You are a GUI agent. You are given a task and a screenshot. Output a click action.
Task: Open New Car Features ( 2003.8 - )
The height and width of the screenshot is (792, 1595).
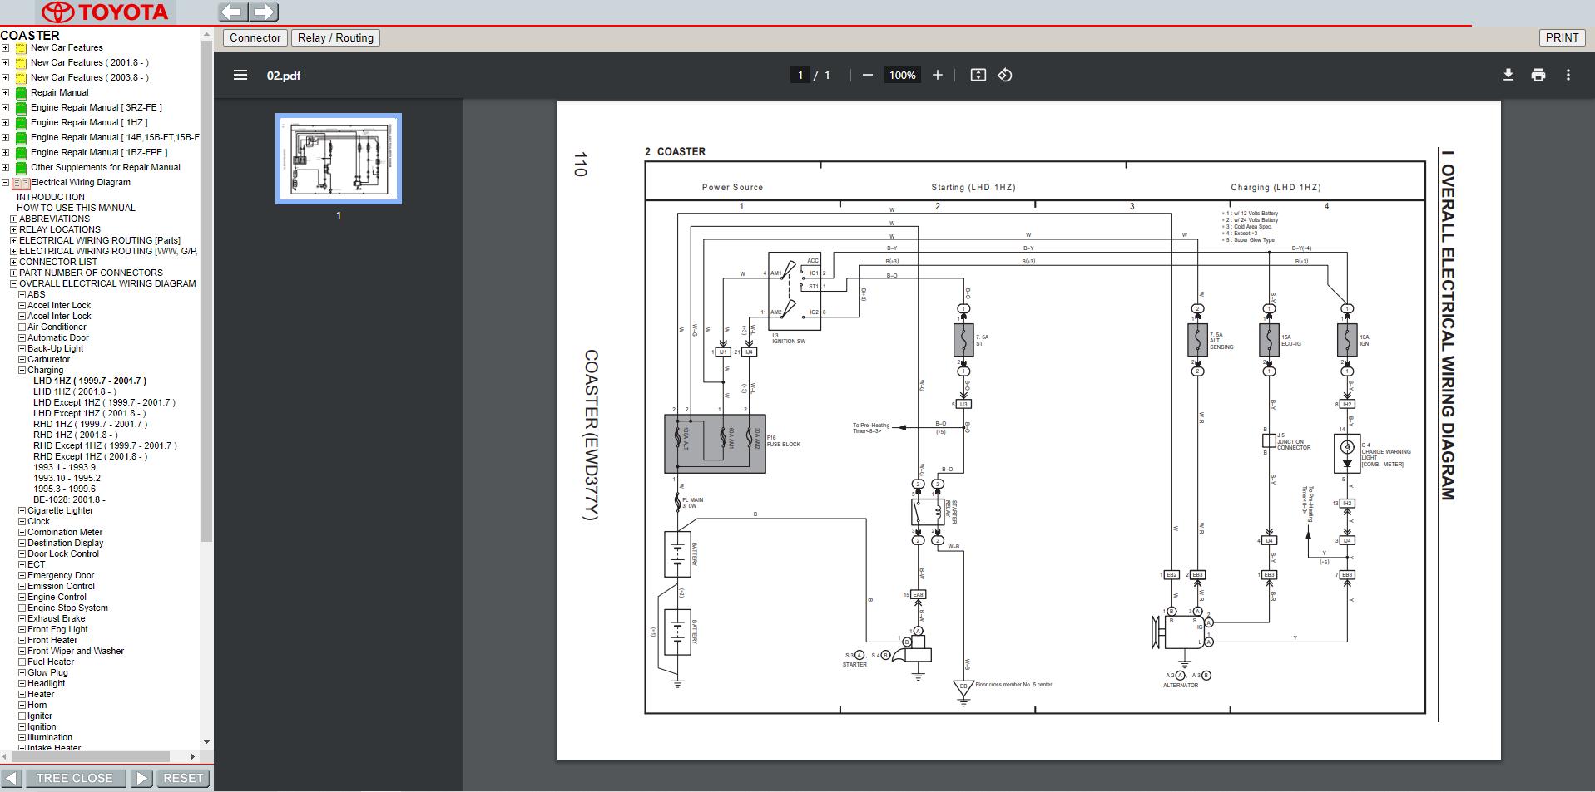click(90, 78)
